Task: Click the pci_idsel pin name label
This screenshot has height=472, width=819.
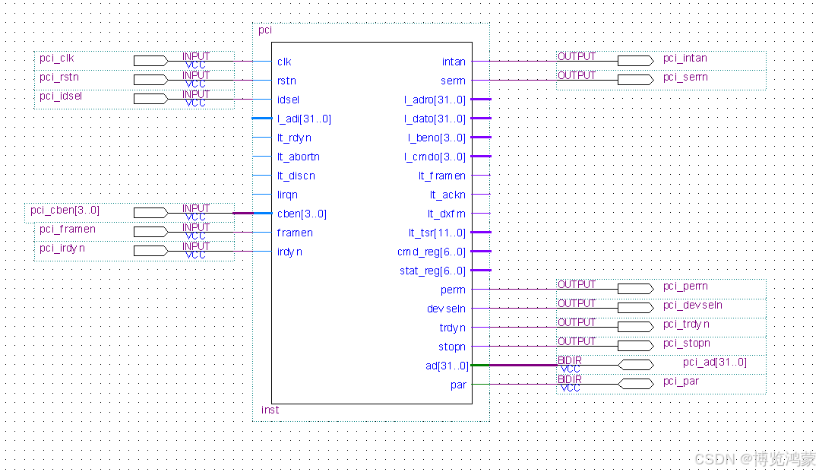Action: [61, 97]
